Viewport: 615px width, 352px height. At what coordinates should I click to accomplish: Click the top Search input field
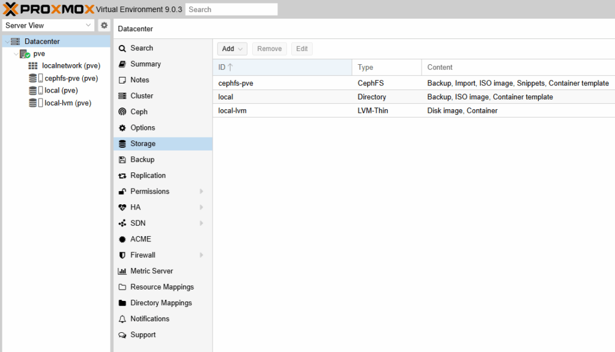tap(231, 10)
